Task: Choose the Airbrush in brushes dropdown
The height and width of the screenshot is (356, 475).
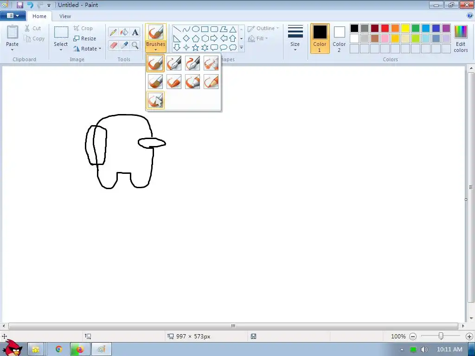Action: (x=211, y=63)
